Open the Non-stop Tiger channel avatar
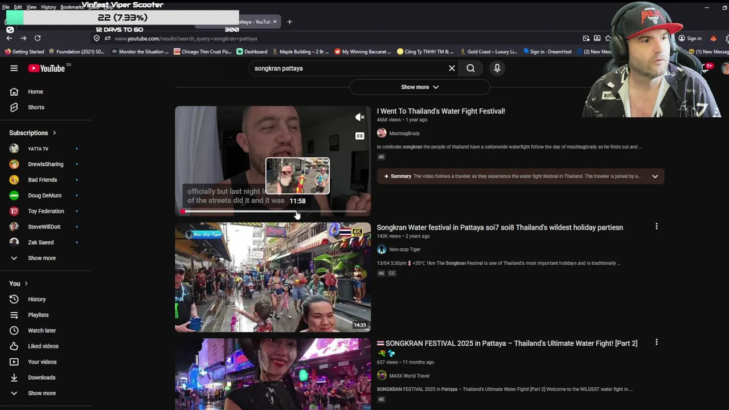729x410 pixels. tap(382, 249)
